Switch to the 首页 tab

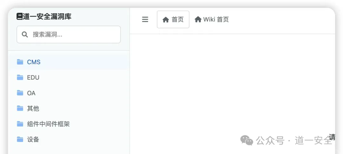click(173, 19)
